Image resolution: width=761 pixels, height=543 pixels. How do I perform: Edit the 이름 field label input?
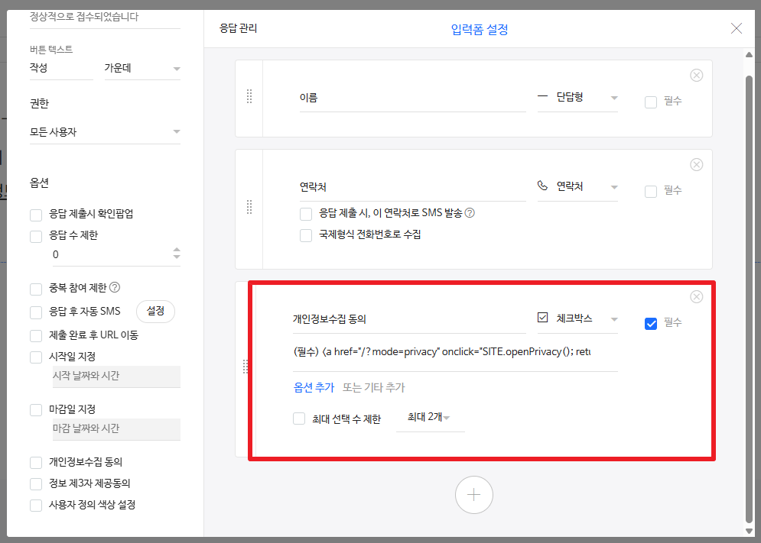click(412, 98)
